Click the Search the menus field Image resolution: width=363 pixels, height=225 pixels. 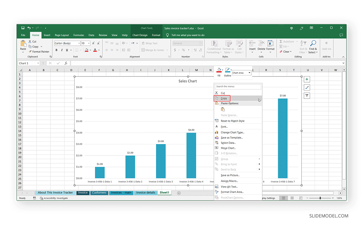coord(238,87)
